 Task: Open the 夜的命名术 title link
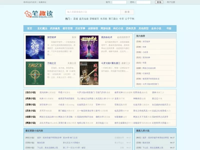point(107,37)
